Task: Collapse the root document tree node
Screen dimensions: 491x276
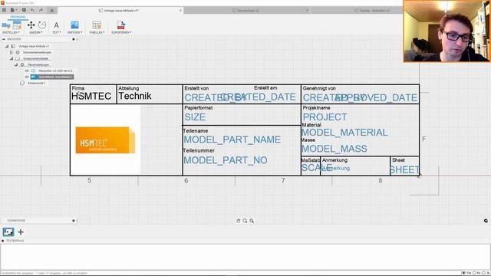Action: click(7, 46)
